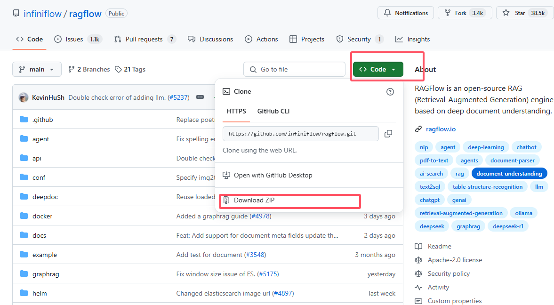554x305 pixels.
Task: Open the text2sql topic tag
Action: click(x=430, y=186)
